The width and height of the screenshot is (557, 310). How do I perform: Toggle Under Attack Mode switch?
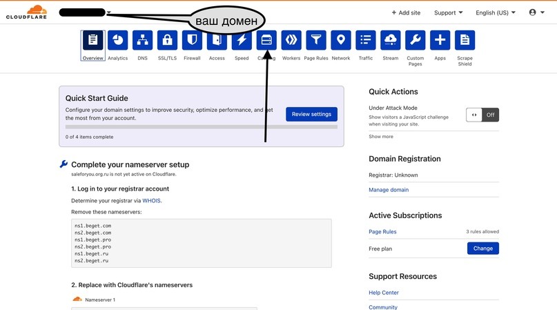coord(482,115)
